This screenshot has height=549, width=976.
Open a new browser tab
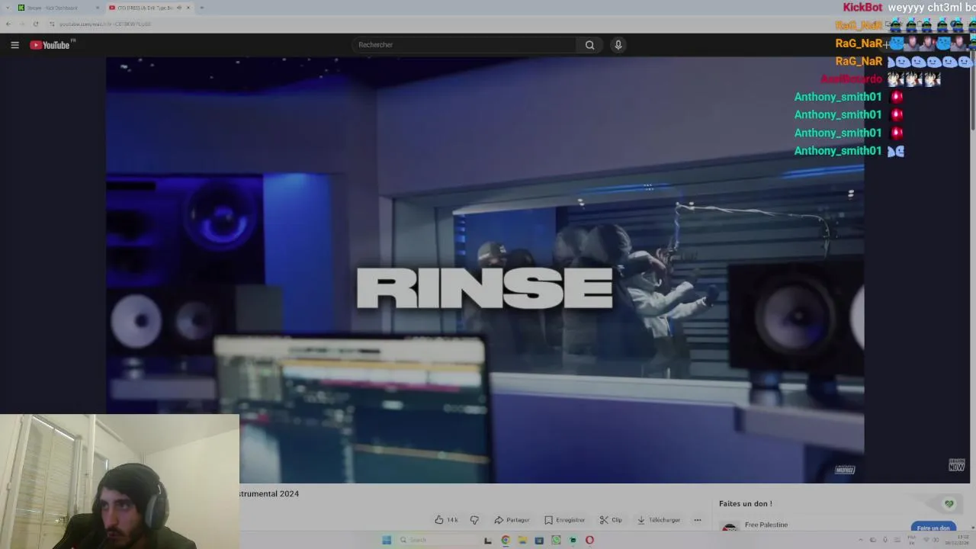(201, 8)
